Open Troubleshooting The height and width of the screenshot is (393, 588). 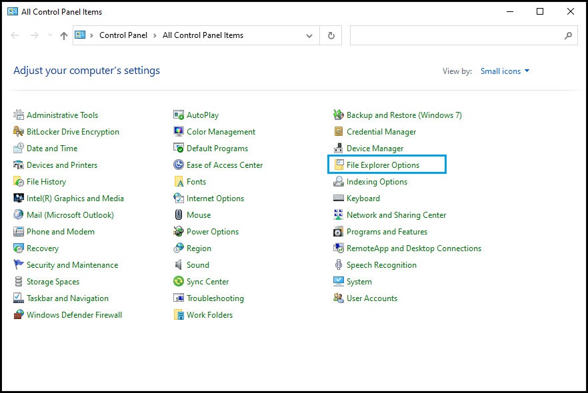click(x=215, y=298)
